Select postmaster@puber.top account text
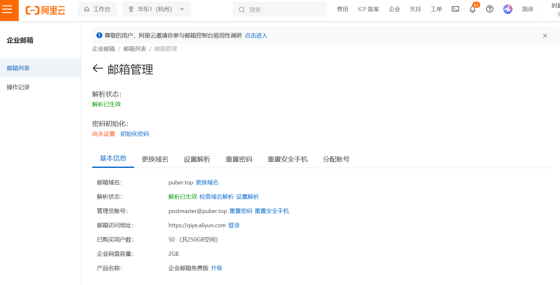Viewport: 560px width, 285px height. point(198,211)
